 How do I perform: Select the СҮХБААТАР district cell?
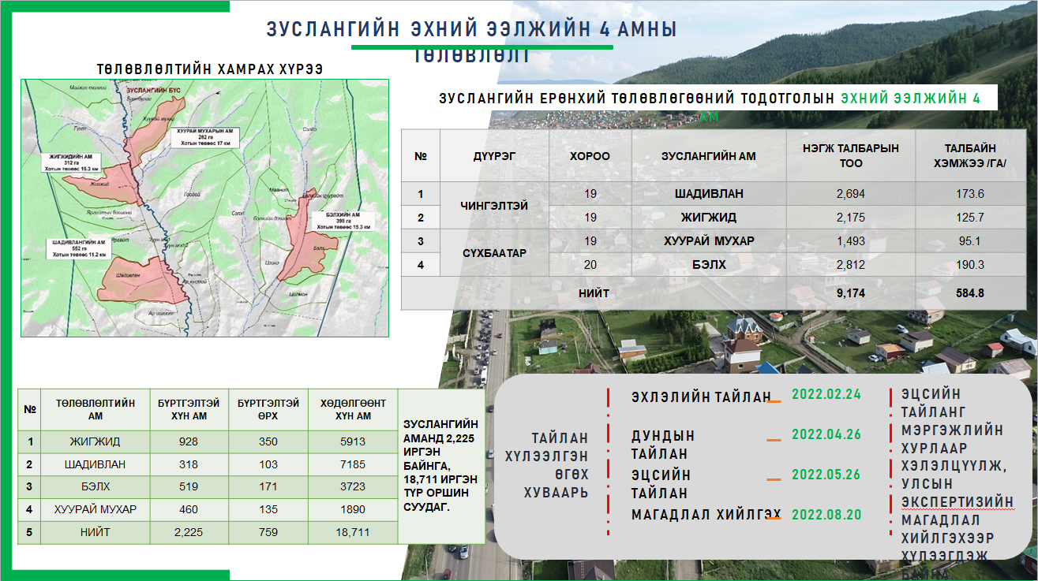pyautogui.click(x=494, y=253)
